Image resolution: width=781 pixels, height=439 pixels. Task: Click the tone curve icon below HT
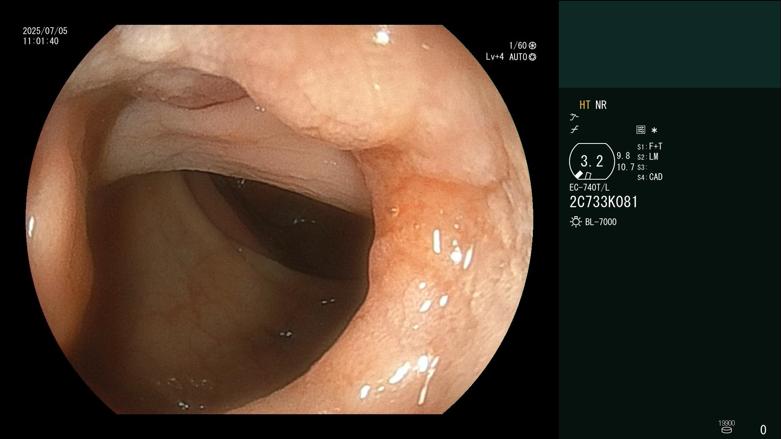point(574,117)
